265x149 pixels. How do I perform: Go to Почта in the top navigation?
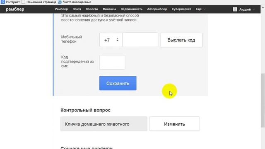(77, 9)
